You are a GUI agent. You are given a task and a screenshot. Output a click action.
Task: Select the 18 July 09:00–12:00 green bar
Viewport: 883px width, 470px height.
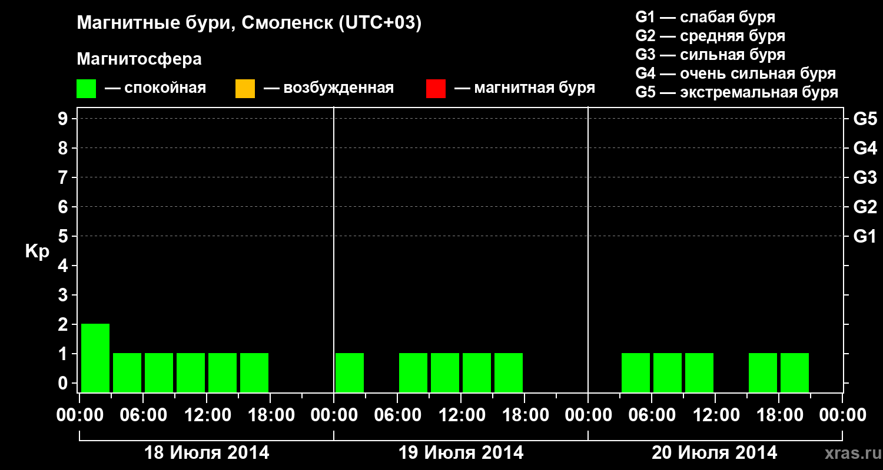point(191,372)
